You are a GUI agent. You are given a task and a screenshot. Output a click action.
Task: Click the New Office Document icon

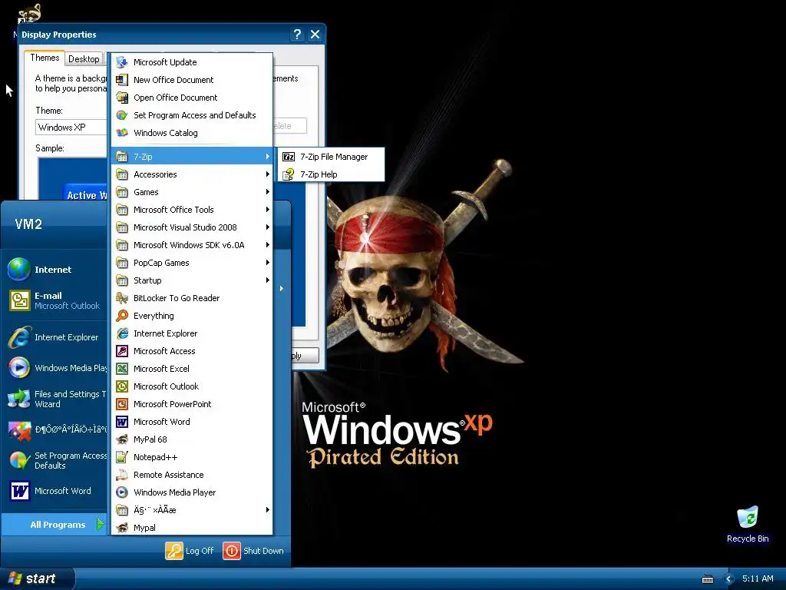click(x=122, y=80)
